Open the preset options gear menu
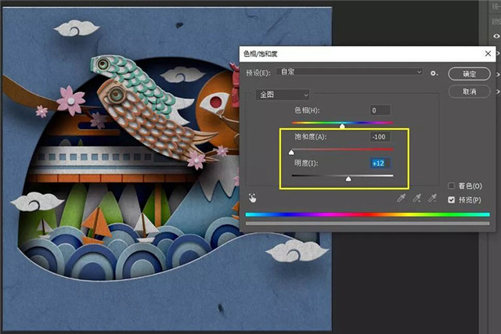501x334 pixels. [434, 73]
